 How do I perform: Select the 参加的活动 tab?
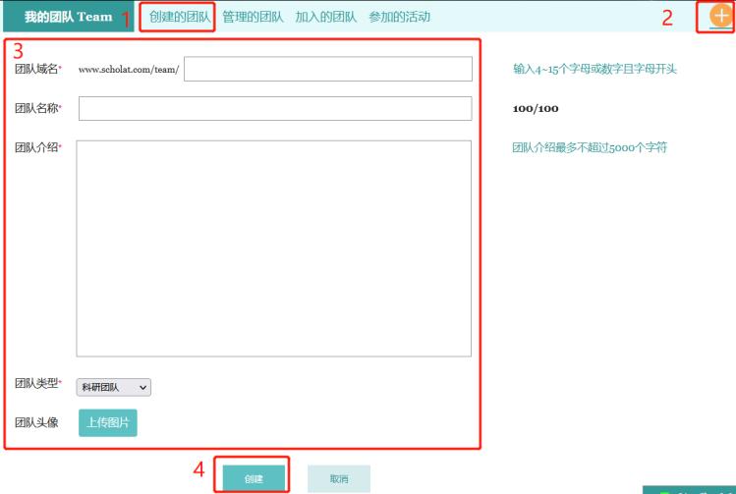(x=399, y=17)
